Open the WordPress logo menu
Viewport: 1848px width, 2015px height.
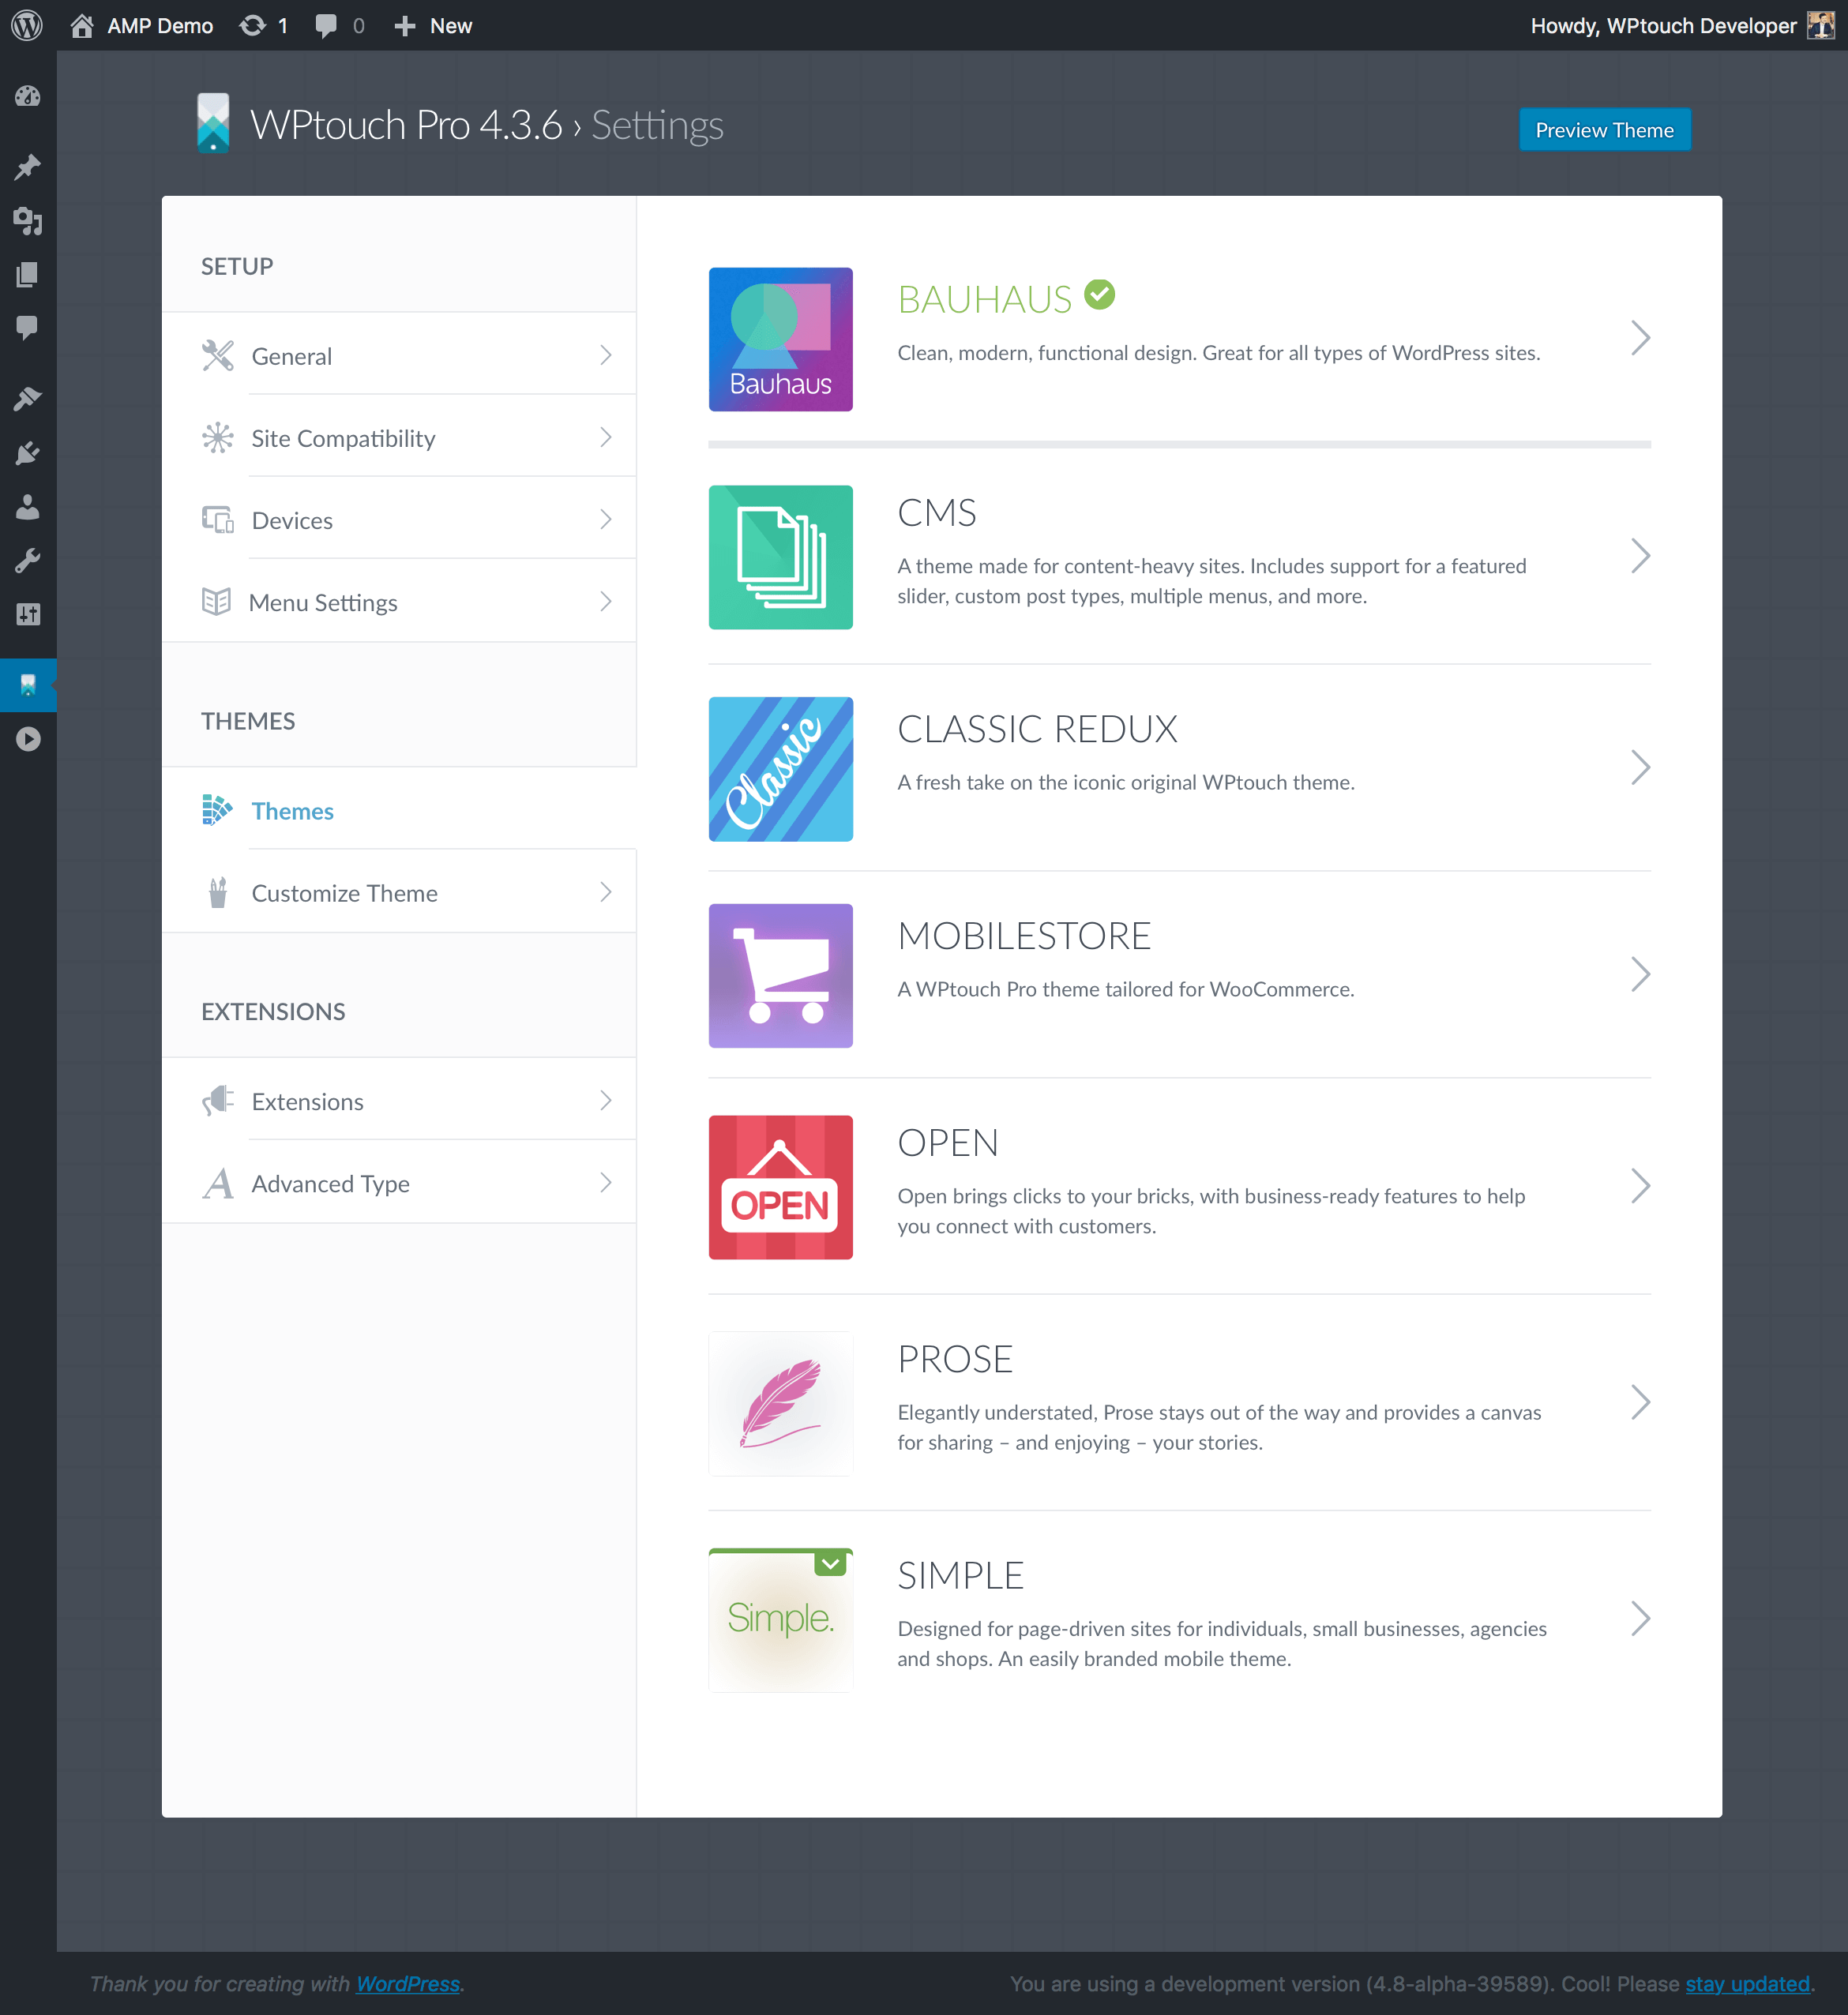click(27, 25)
